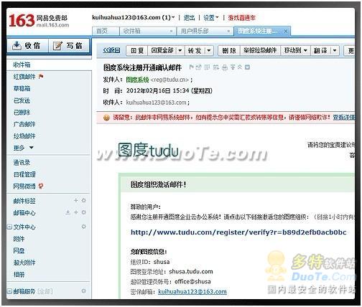The height and width of the screenshot is (307, 362).
Task: Click the 写信 compose mail button
Action: 69,45
